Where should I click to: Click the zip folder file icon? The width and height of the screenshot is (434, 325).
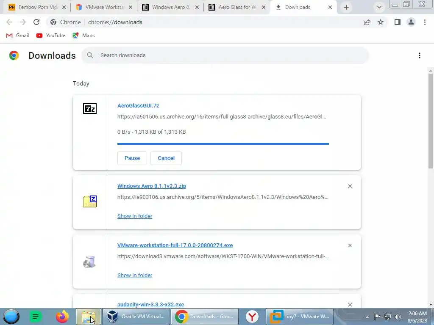(x=90, y=201)
